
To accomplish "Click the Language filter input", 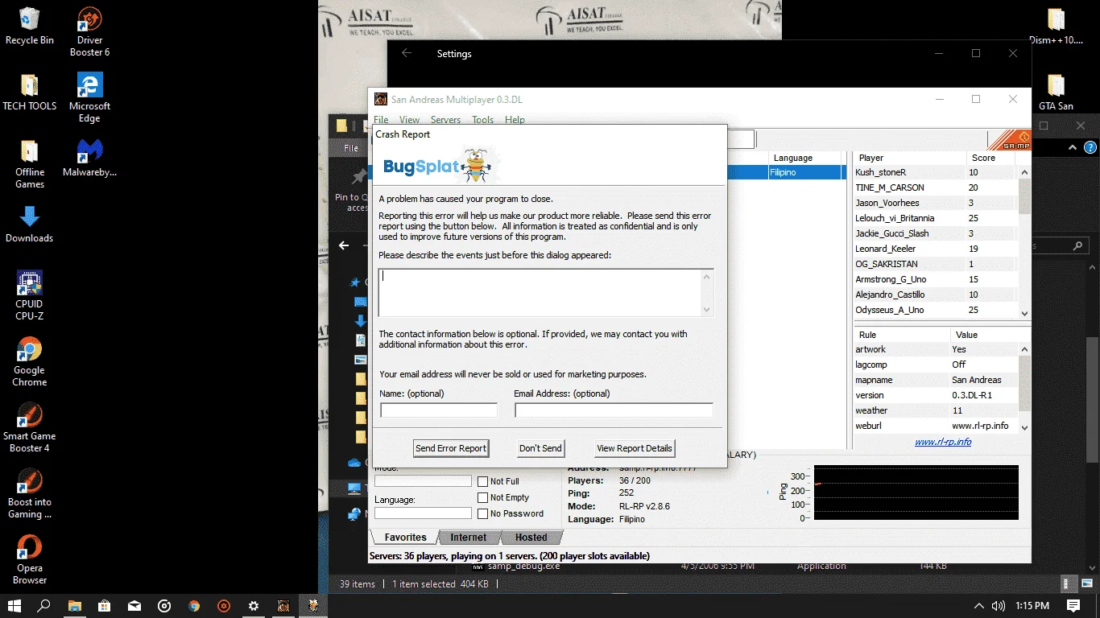I will [x=423, y=513].
